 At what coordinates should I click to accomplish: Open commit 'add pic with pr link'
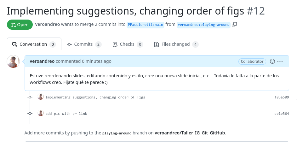(66, 114)
